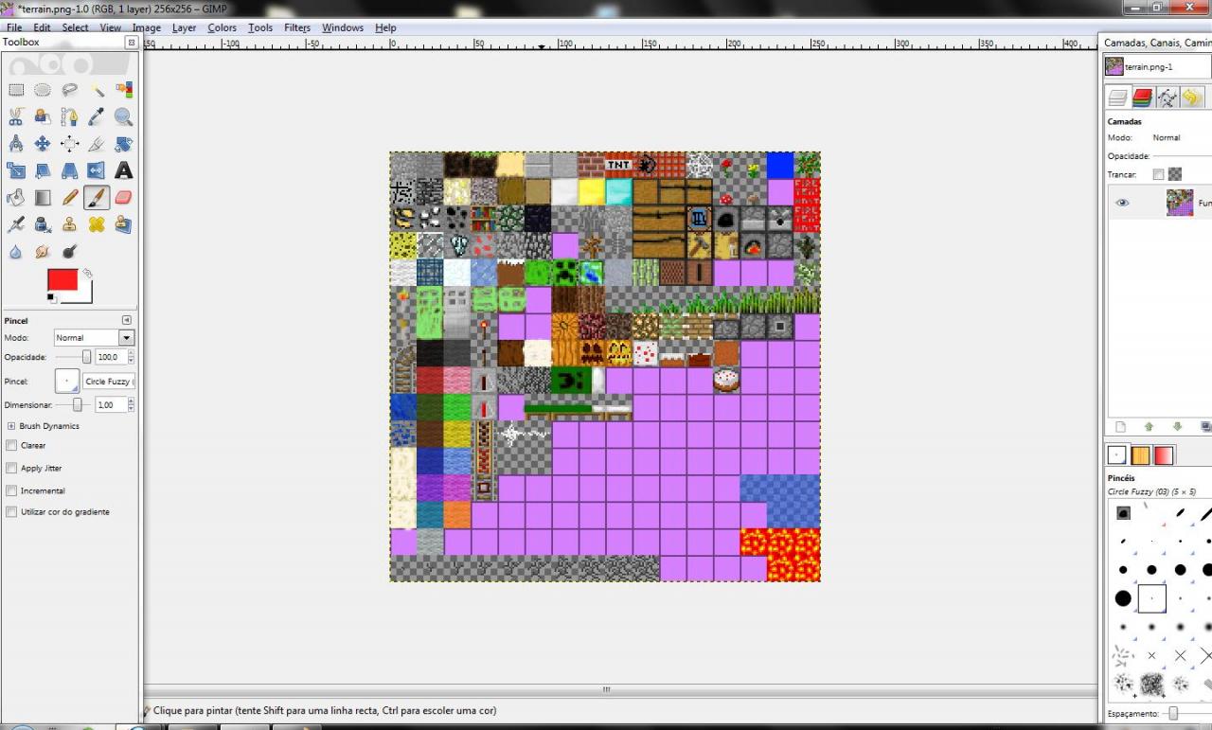Select the Rectangle Select tool
Viewport: 1212px width, 730px height.
(16, 90)
